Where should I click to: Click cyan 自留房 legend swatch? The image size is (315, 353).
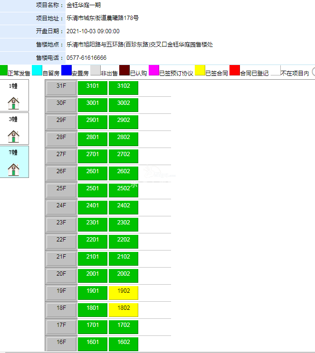(37, 70)
